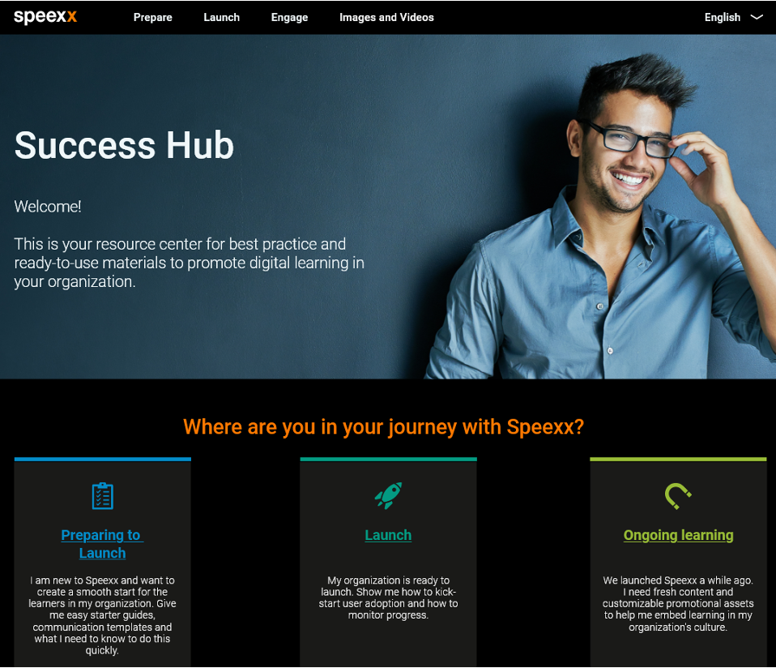Screen dimensions: 776x668
Task: Select the rocket launch icon
Action: click(x=388, y=495)
